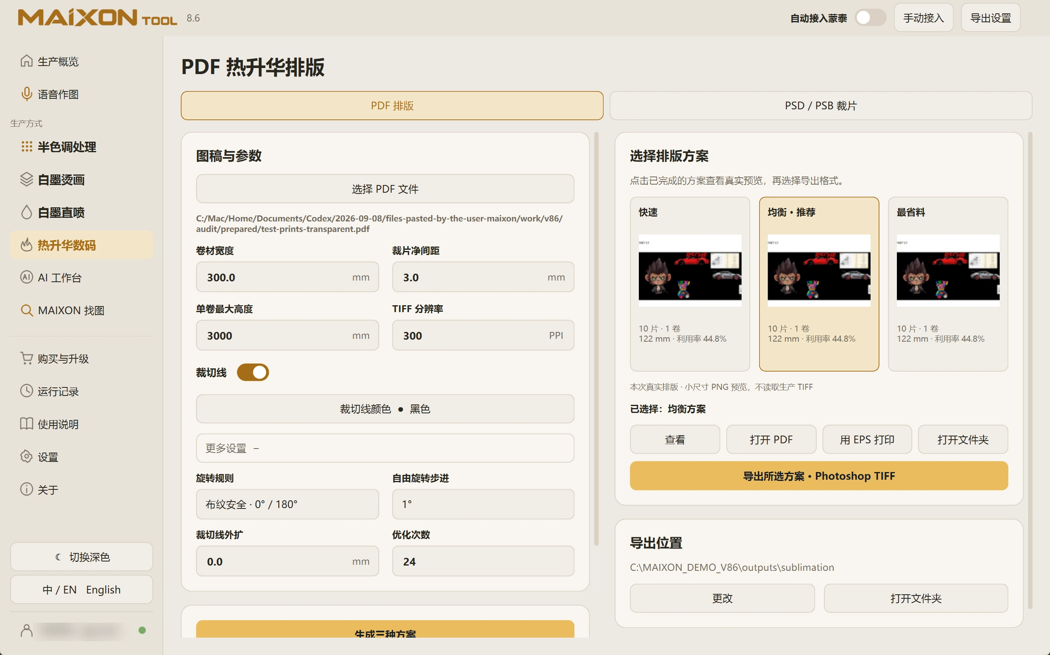Select the 均衡 · 推荐 layout plan card
The image size is (1050, 655).
[x=819, y=284]
